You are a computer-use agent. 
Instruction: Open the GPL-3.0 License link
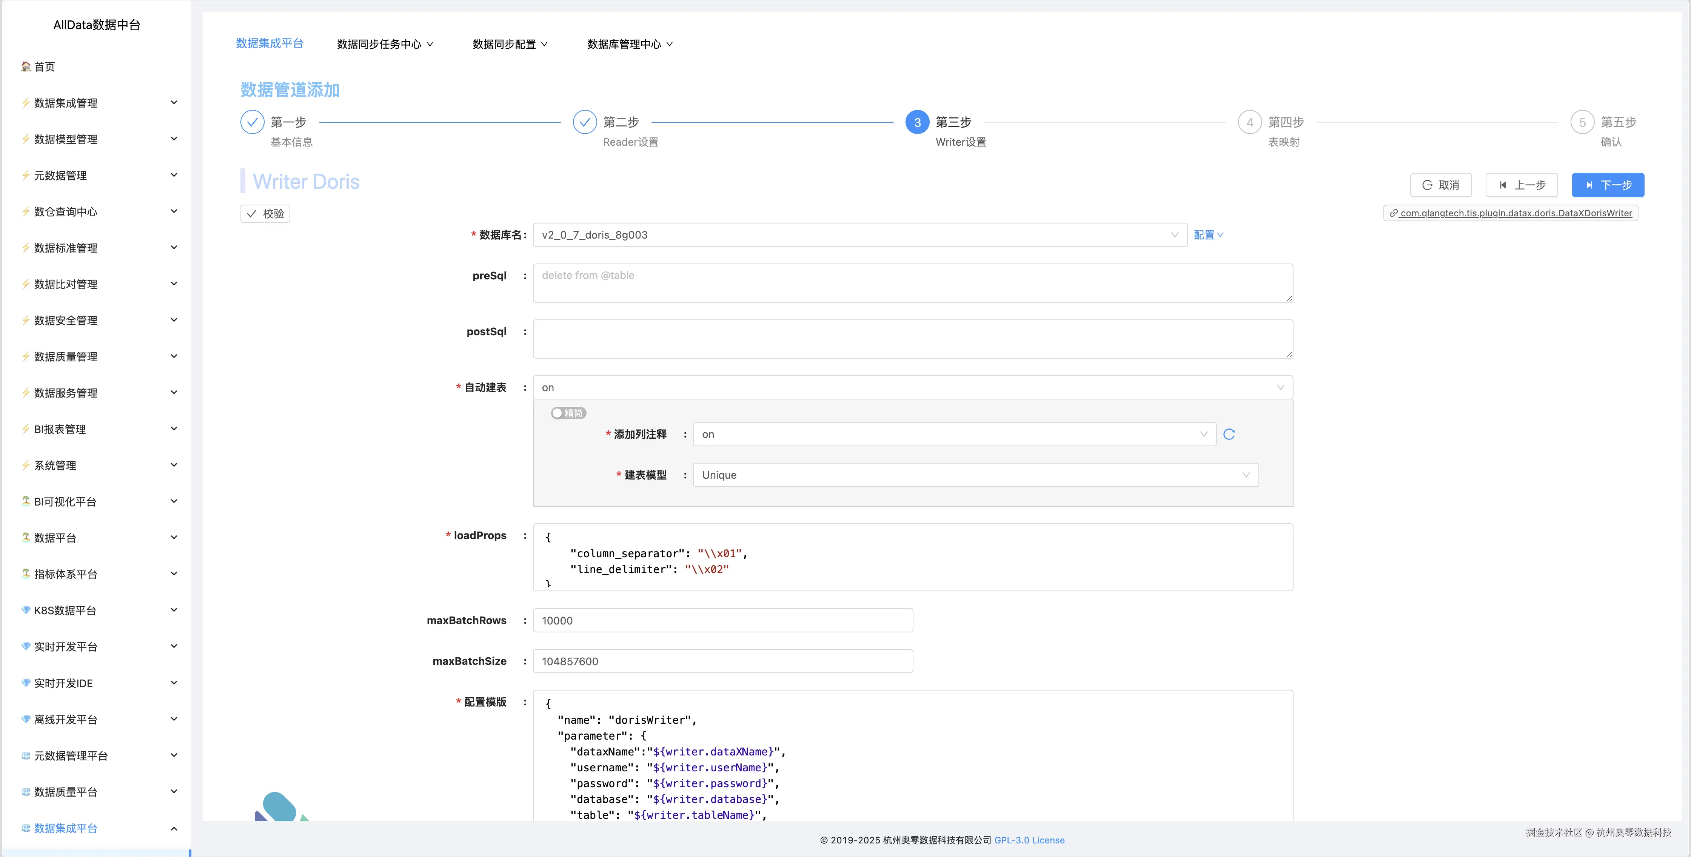(x=1029, y=840)
